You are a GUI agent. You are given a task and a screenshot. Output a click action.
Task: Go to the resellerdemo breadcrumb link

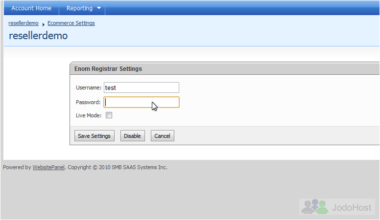24,23
